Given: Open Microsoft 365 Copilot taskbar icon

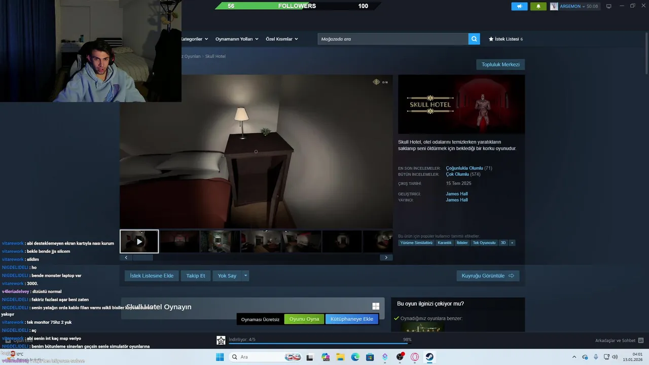Looking at the screenshot, I should pyautogui.click(x=326, y=357).
